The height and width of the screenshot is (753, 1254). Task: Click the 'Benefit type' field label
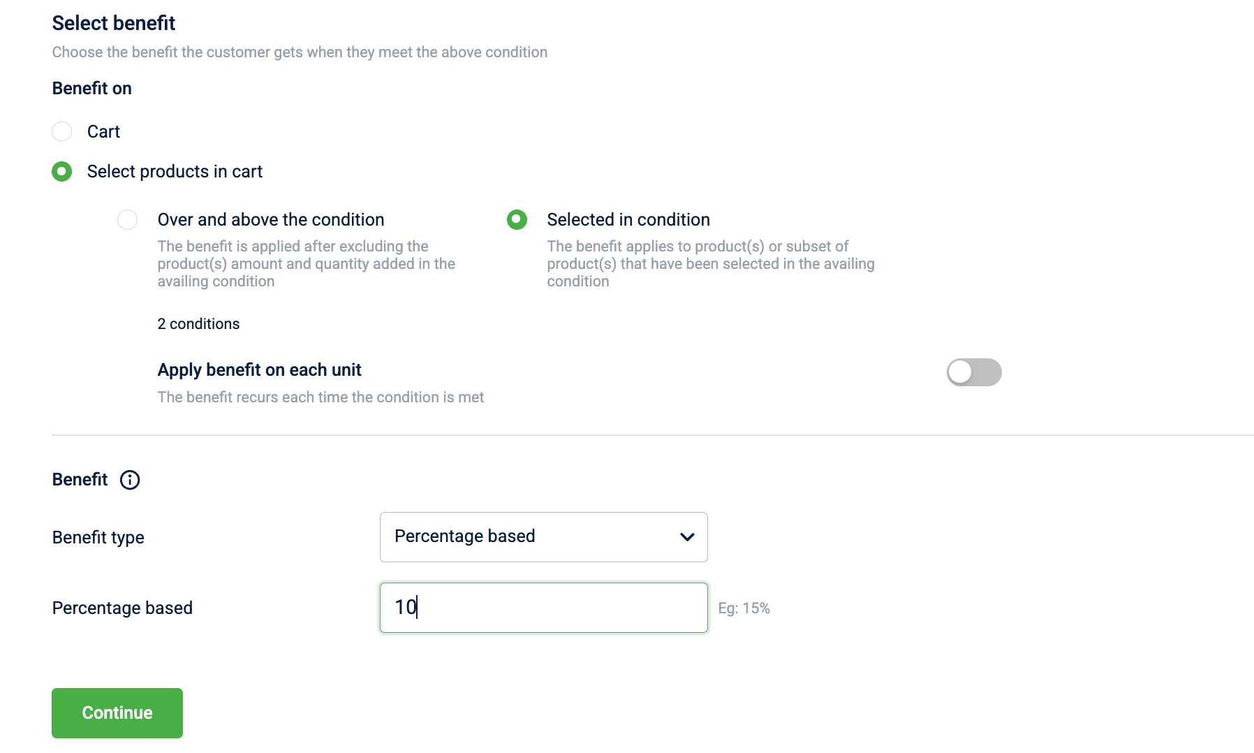click(x=98, y=537)
